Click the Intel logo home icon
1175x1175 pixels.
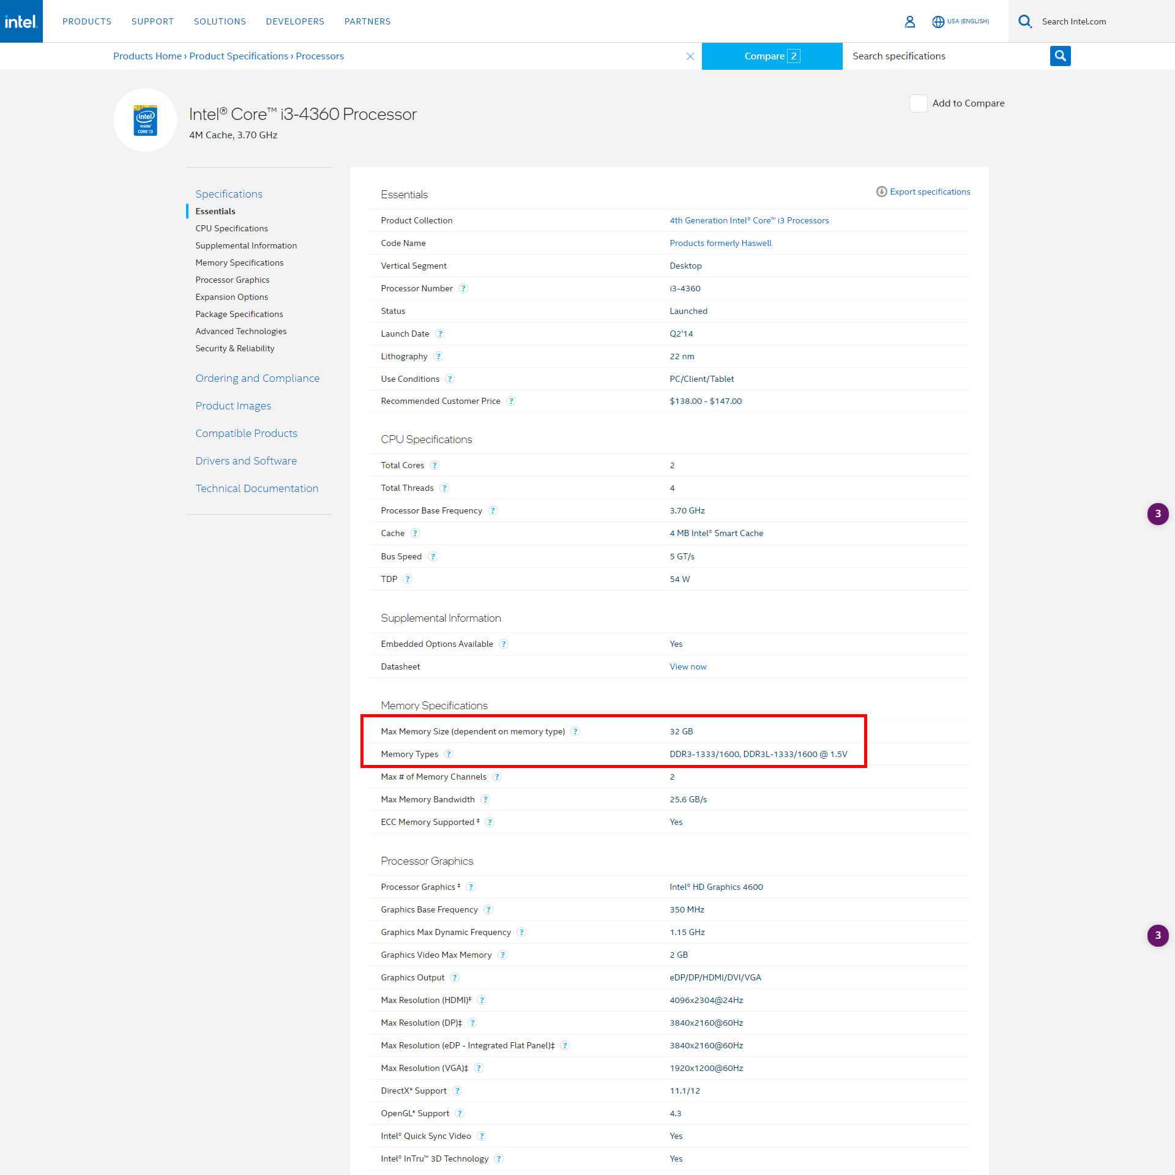pyautogui.click(x=21, y=21)
